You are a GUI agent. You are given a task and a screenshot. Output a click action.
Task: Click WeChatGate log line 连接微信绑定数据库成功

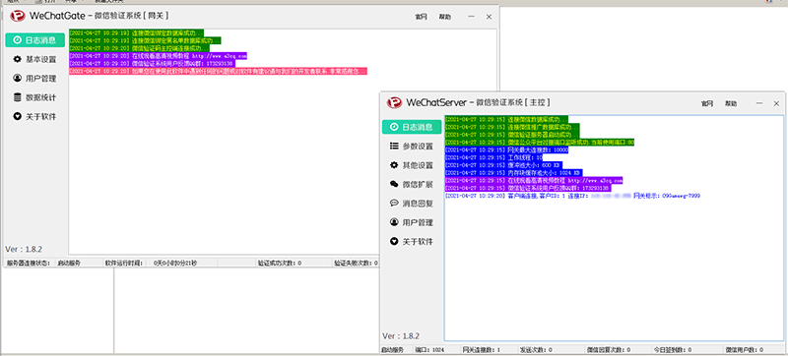click(x=137, y=32)
